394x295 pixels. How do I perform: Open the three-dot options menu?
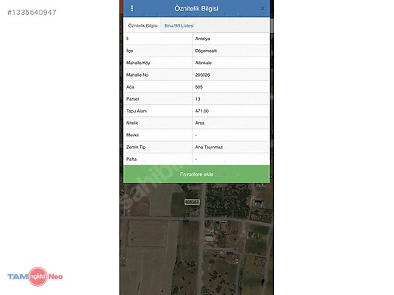132,8
